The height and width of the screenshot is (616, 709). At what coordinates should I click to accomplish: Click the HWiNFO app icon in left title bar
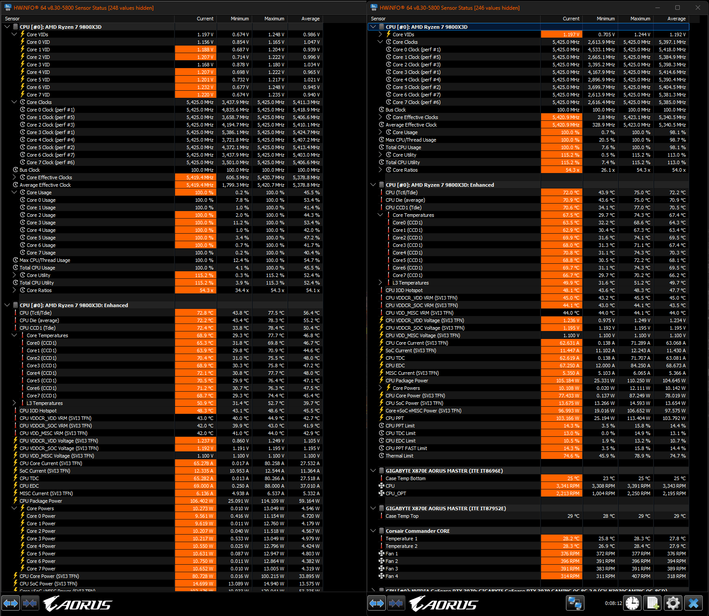point(8,8)
